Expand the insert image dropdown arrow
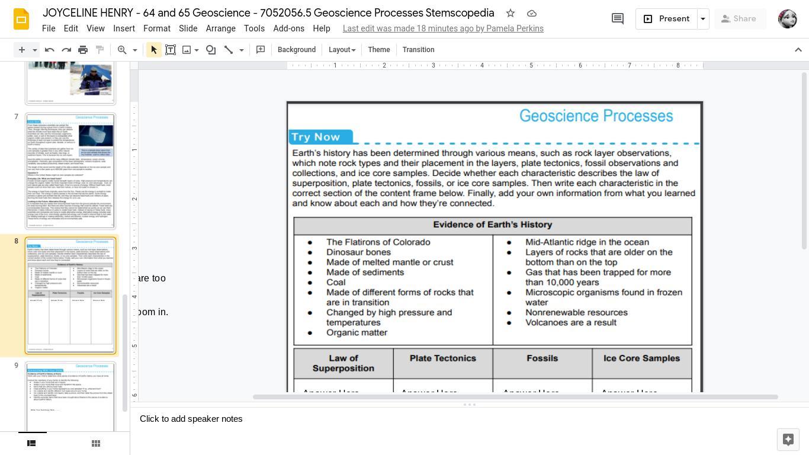This screenshot has height=455, width=809. [197, 50]
